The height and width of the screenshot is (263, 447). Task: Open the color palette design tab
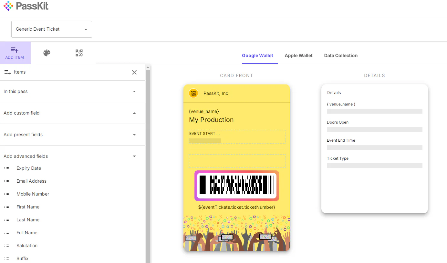click(47, 53)
